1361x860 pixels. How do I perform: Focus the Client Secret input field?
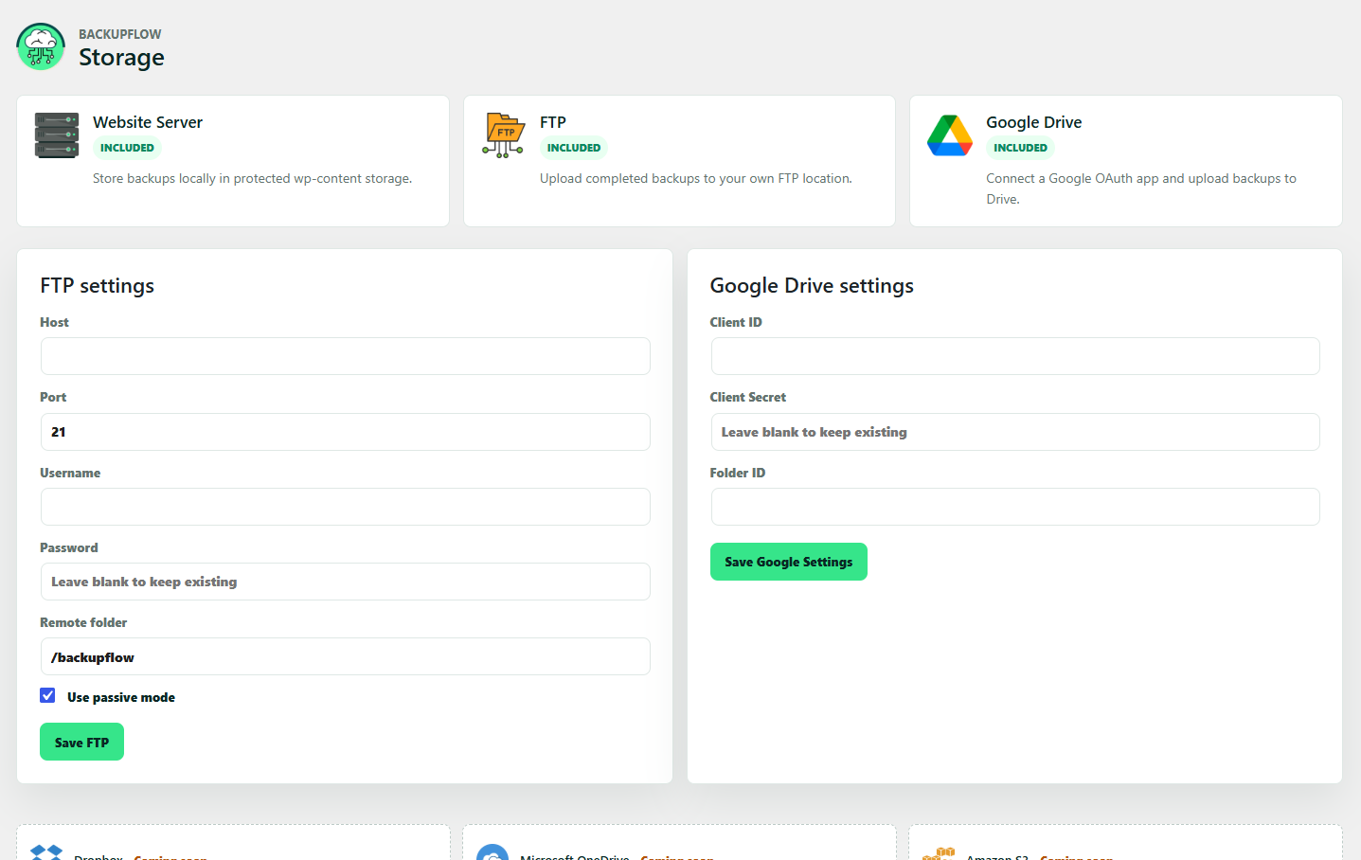1015,432
